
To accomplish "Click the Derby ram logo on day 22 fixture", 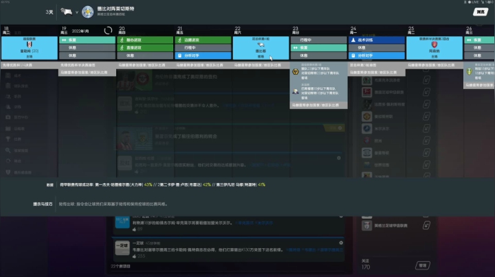I will [261, 45].
